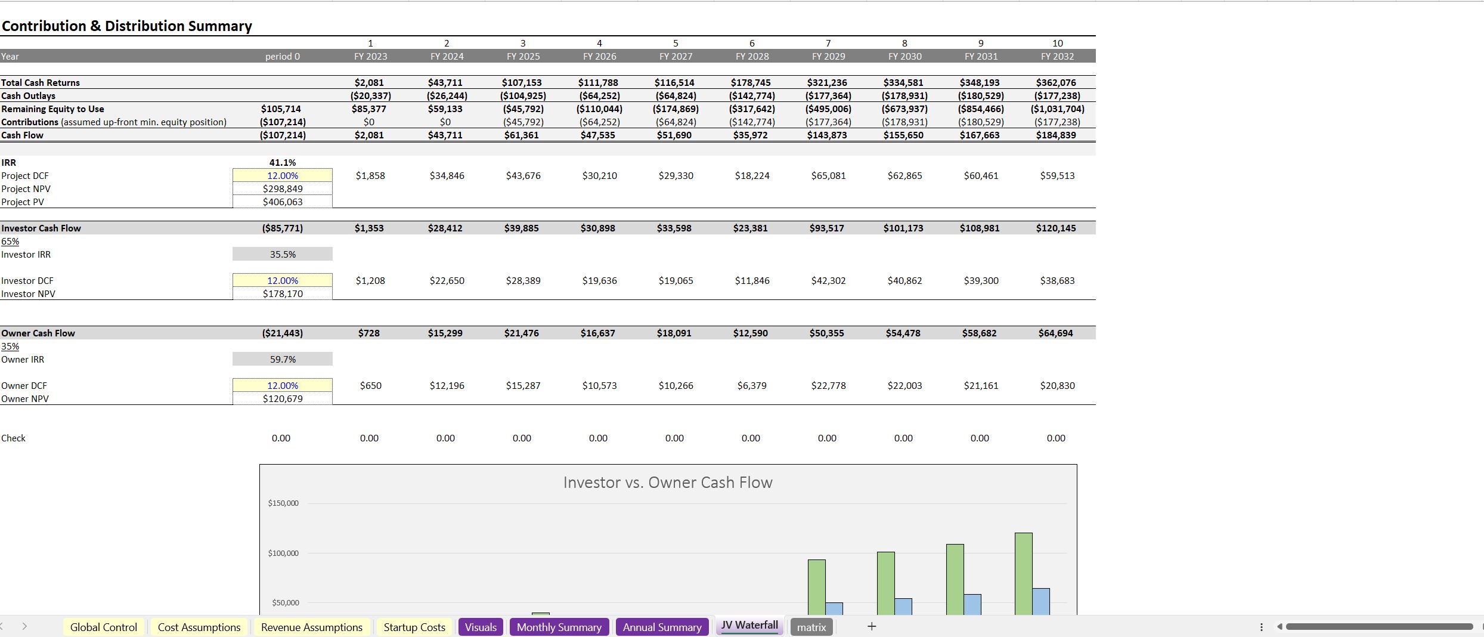
Task: Click the investor 65% share cell
Action: [x=10, y=241]
